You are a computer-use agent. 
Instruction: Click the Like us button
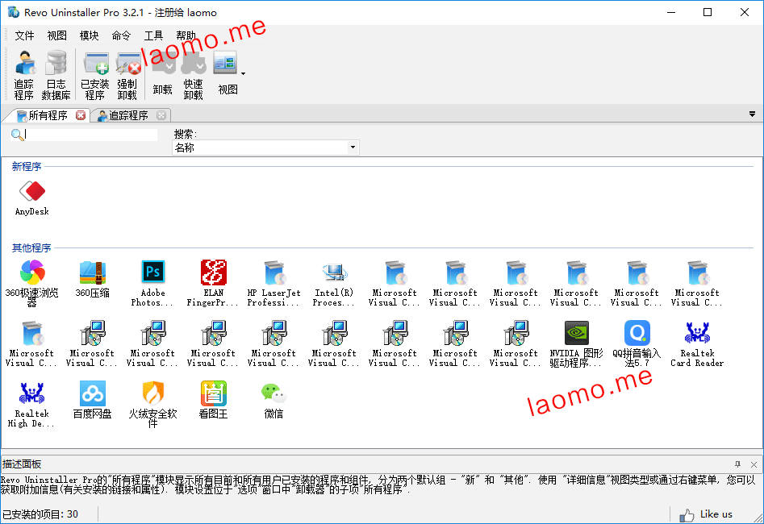706,514
